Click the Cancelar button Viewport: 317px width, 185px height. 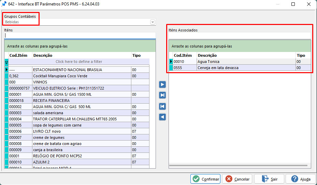tap(237, 179)
